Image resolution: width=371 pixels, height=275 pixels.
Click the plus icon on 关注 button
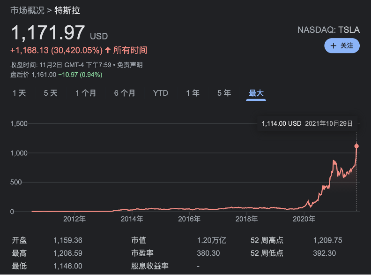[333, 46]
